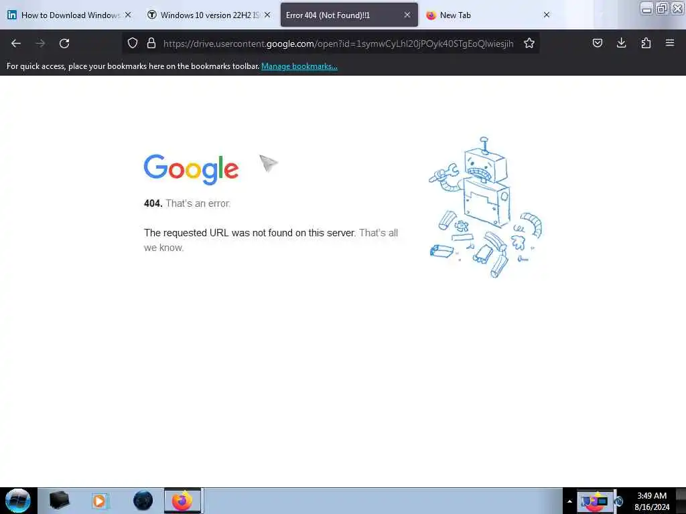
Task: Open the Windows Start button
Action: 18,501
